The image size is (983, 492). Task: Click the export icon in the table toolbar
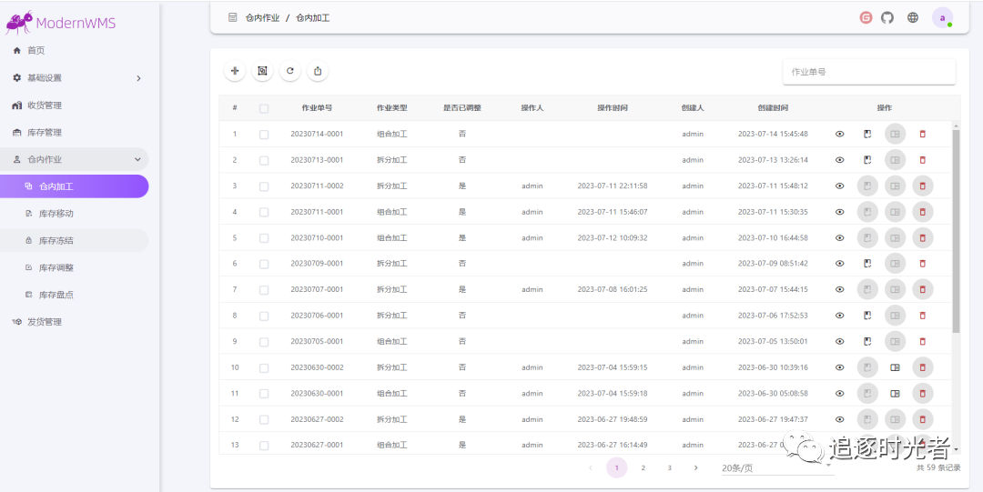(318, 71)
